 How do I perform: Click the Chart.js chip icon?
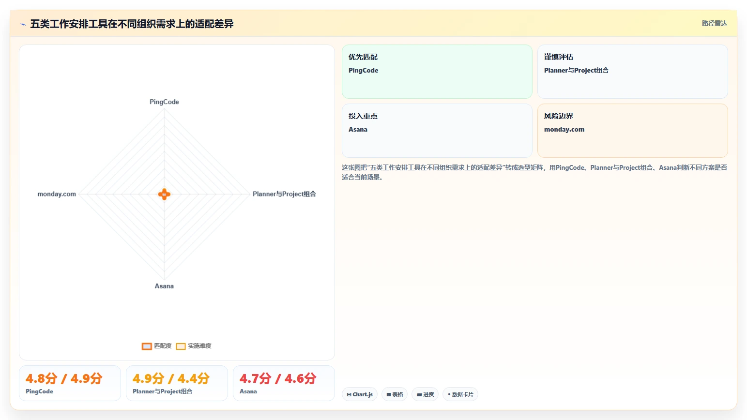pos(349,395)
